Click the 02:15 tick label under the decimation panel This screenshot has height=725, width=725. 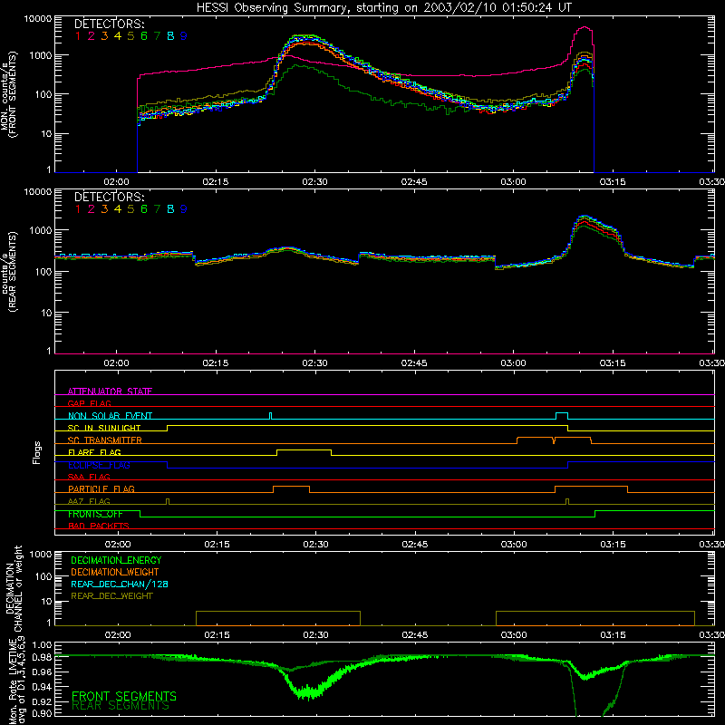[217, 635]
